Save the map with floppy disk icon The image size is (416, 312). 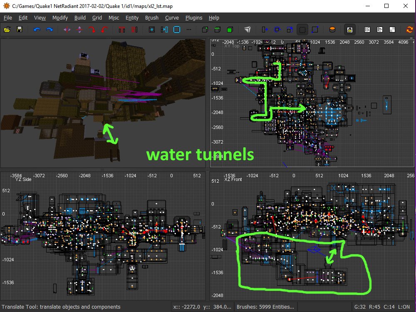tap(20, 30)
